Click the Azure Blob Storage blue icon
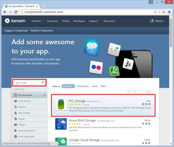 [61, 124]
